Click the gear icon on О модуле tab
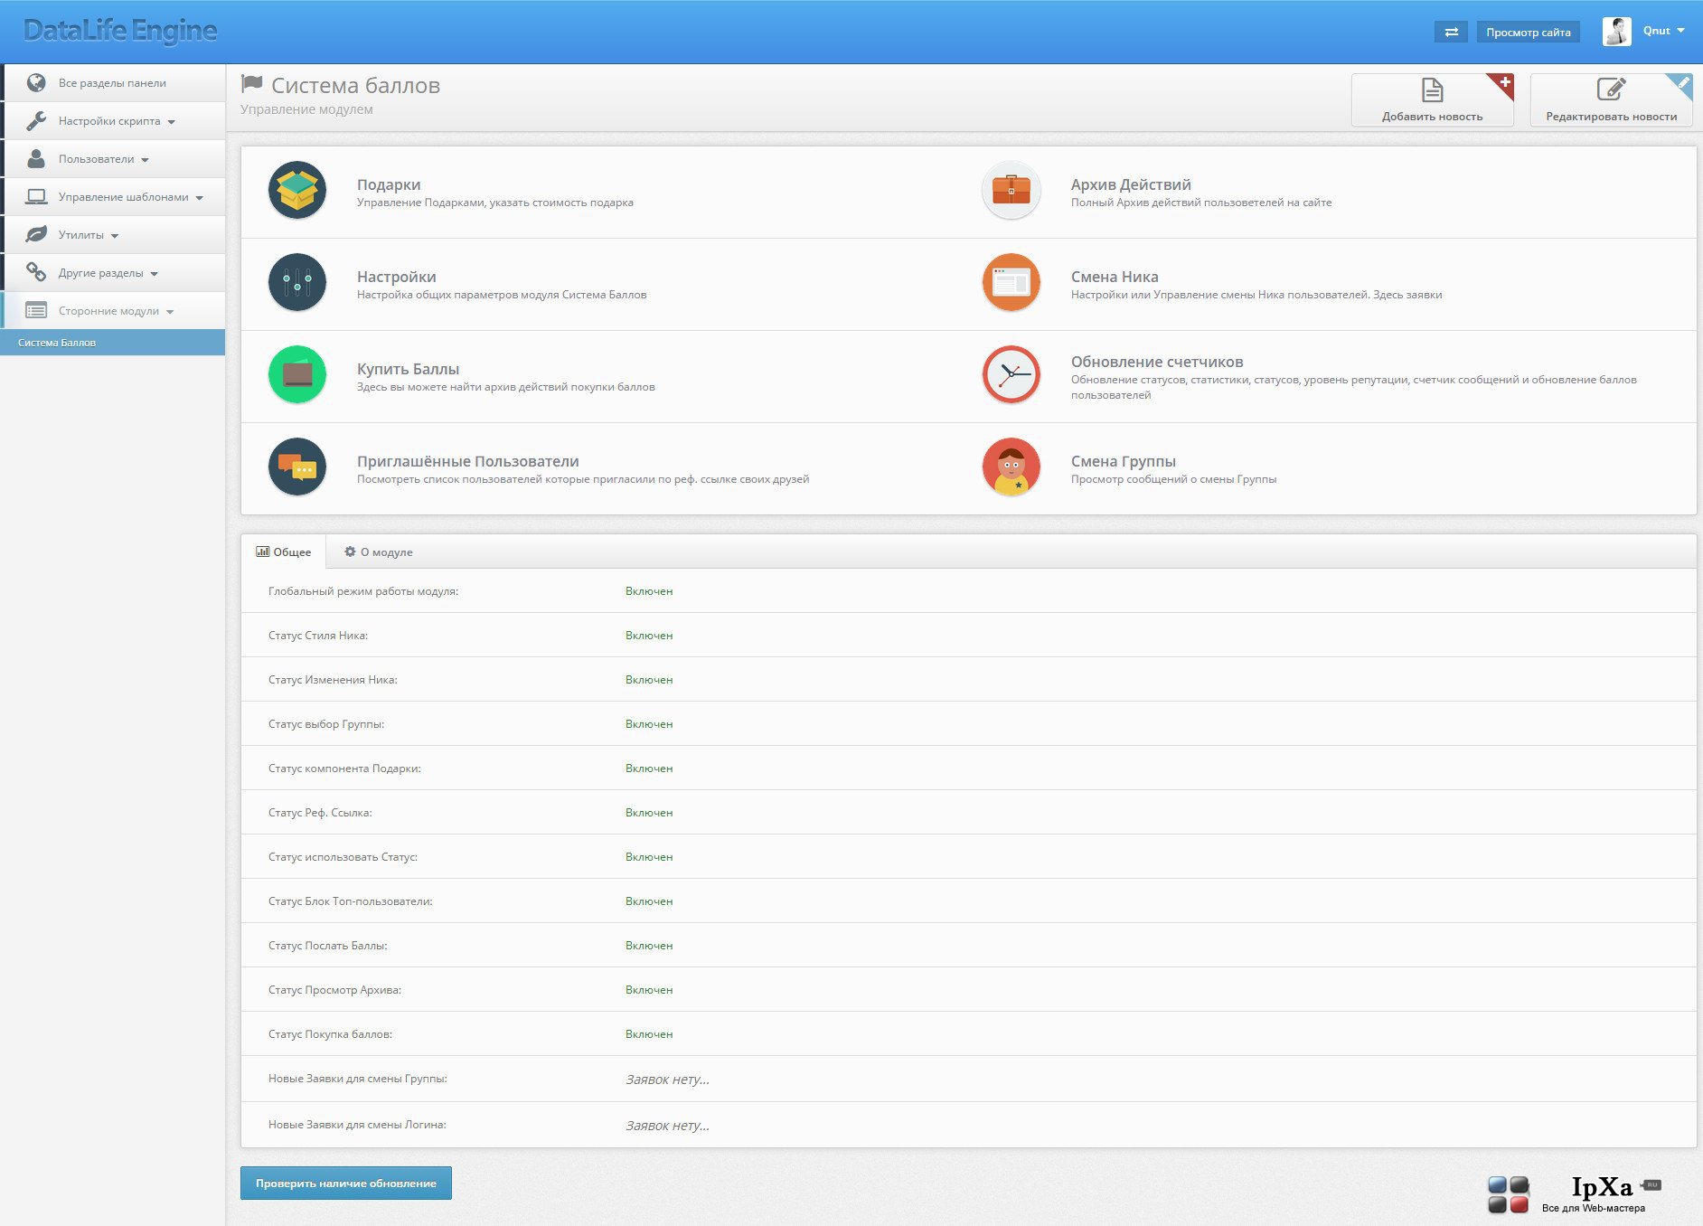 pos(350,552)
